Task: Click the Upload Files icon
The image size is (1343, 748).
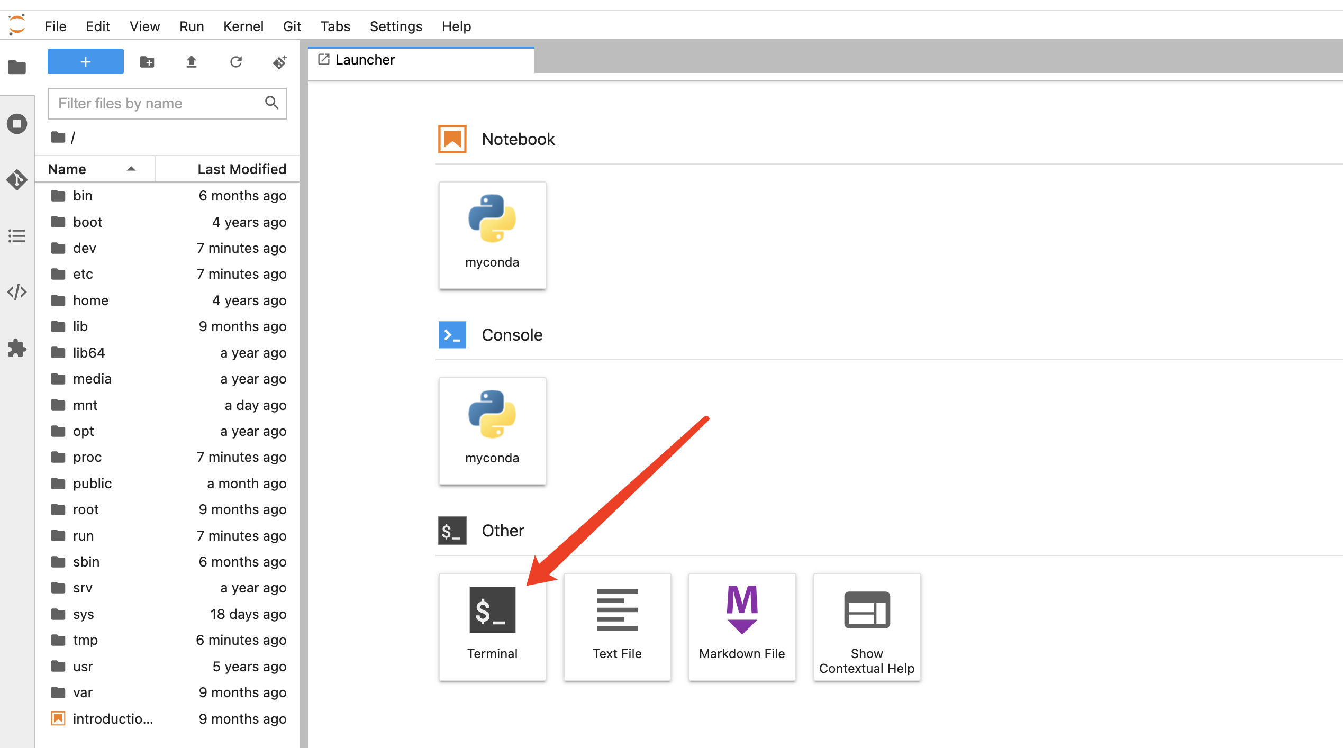Action: (192, 62)
